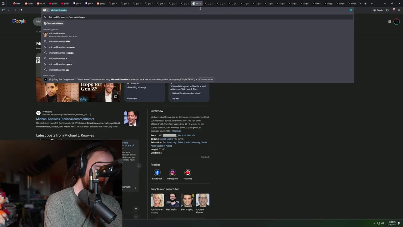This screenshot has width=403, height=227.
Task: Open the Firefox View icon at far left of tab bar
Action: coord(4,3)
